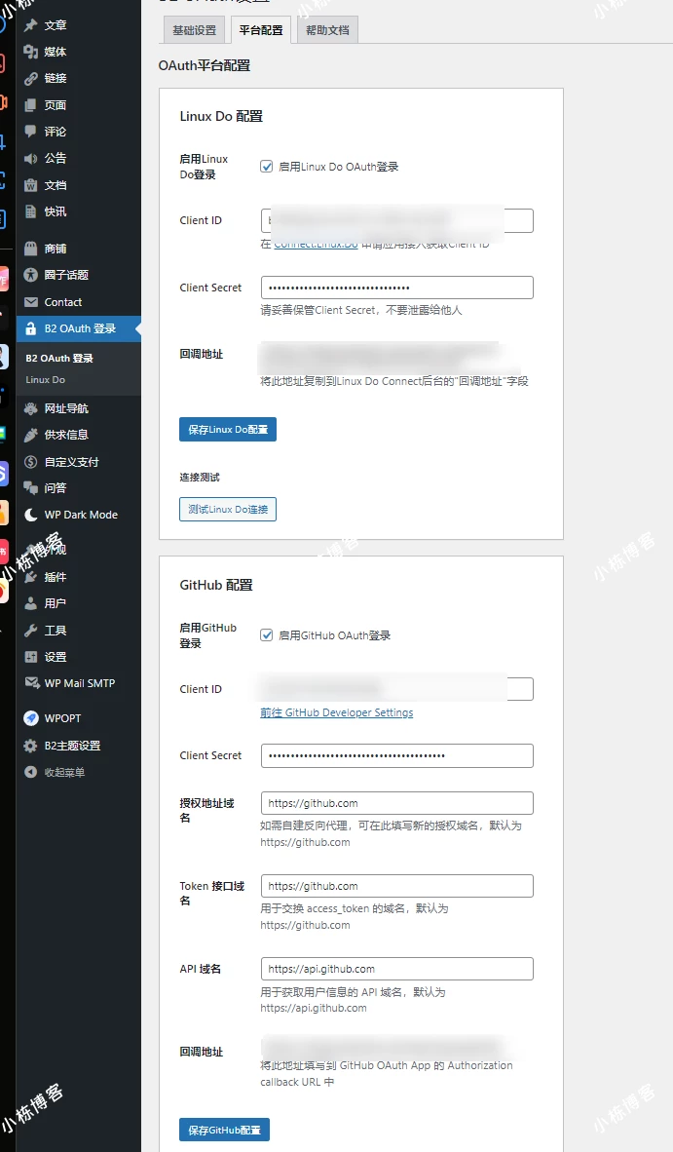Click the page icon beside 页面
673x1152 pixels.
click(31, 105)
